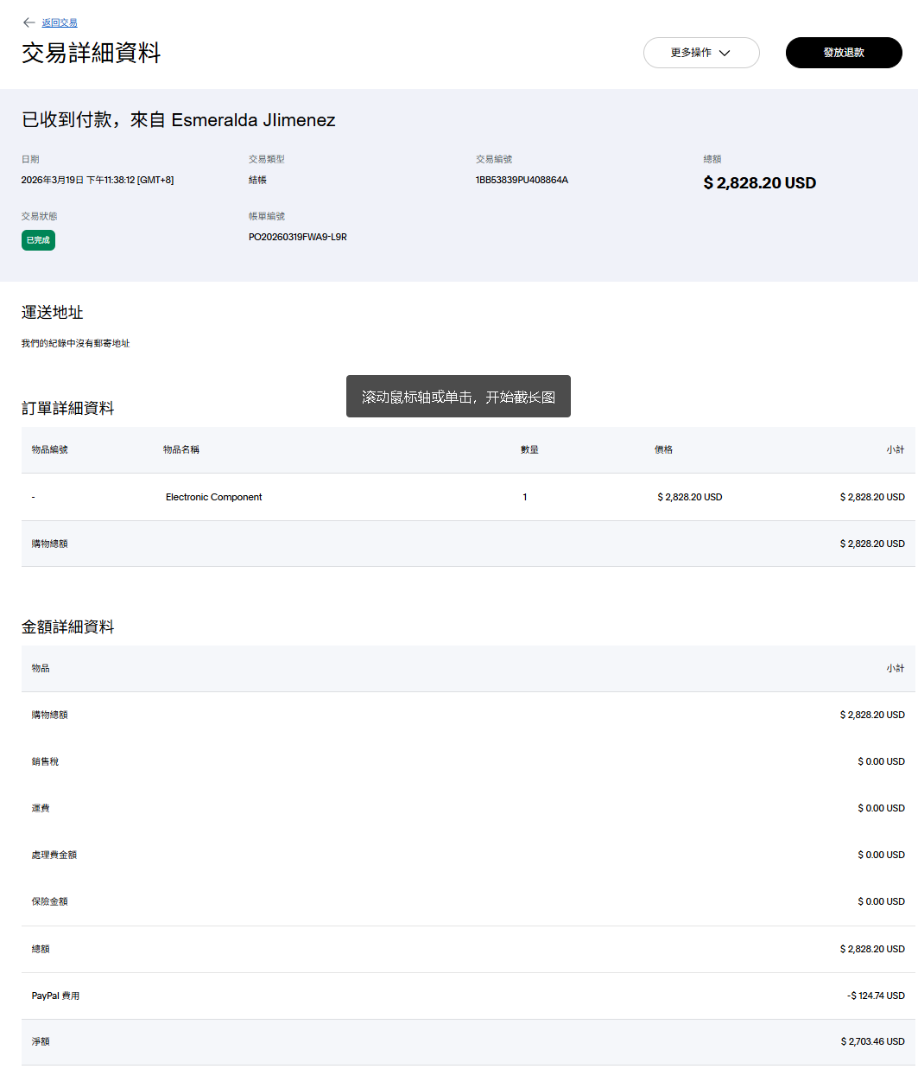The height and width of the screenshot is (1088, 918).
Task: Click the payer name Esmeralda JIimenez
Action: pyautogui.click(x=253, y=120)
